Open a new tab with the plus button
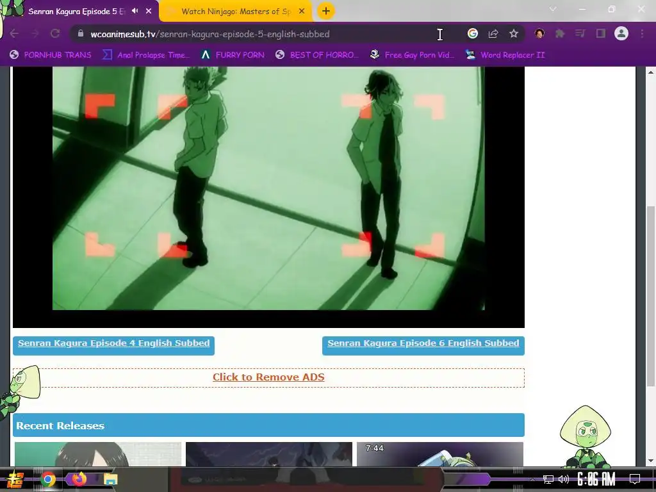The height and width of the screenshot is (492, 656). (x=326, y=11)
